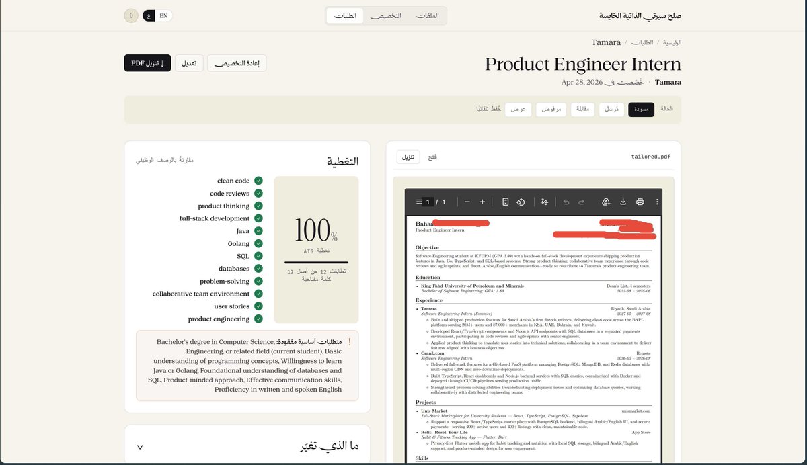Open the PDF viewer sidebar menu icon
This screenshot has width=807, height=465.
pyautogui.click(x=419, y=202)
